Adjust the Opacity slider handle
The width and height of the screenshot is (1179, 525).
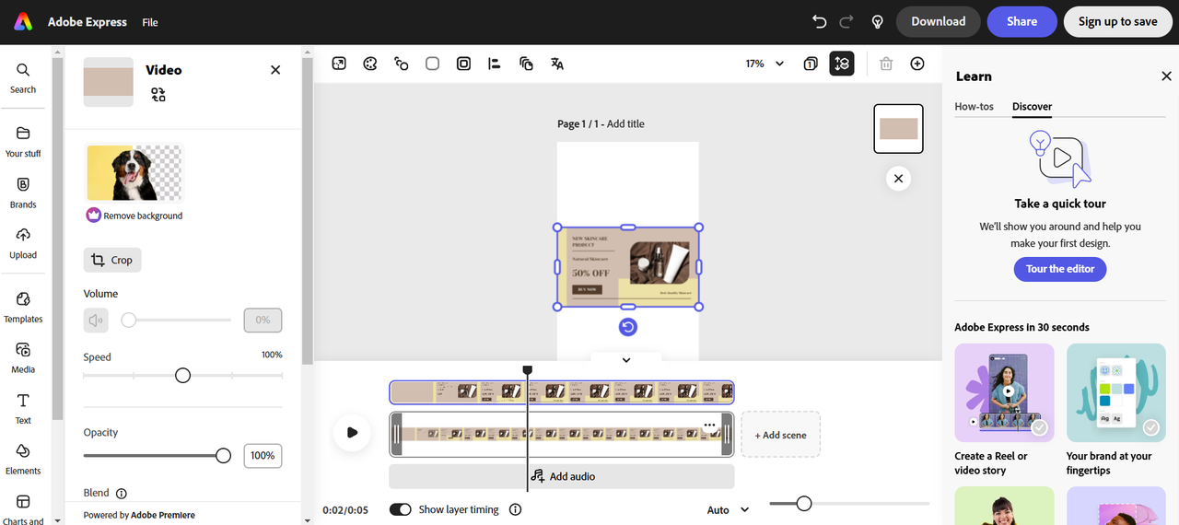tap(223, 455)
